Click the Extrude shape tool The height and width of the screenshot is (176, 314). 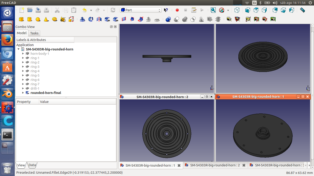[82, 19]
